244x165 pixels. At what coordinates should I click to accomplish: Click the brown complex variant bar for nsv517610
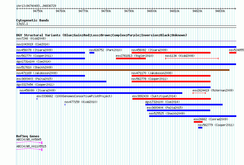click(x=123, y=70)
